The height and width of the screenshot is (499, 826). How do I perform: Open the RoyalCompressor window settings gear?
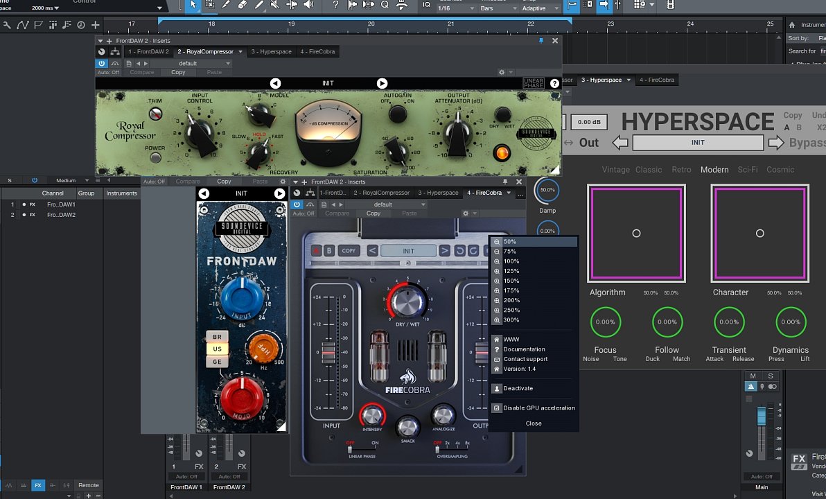pyautogui.click(x=502, y=72)
